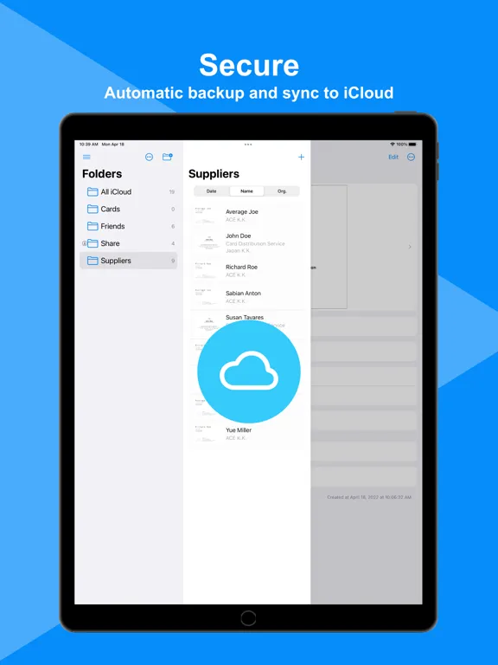
Task: Click the Suppliers list heading
Action: 214,174
